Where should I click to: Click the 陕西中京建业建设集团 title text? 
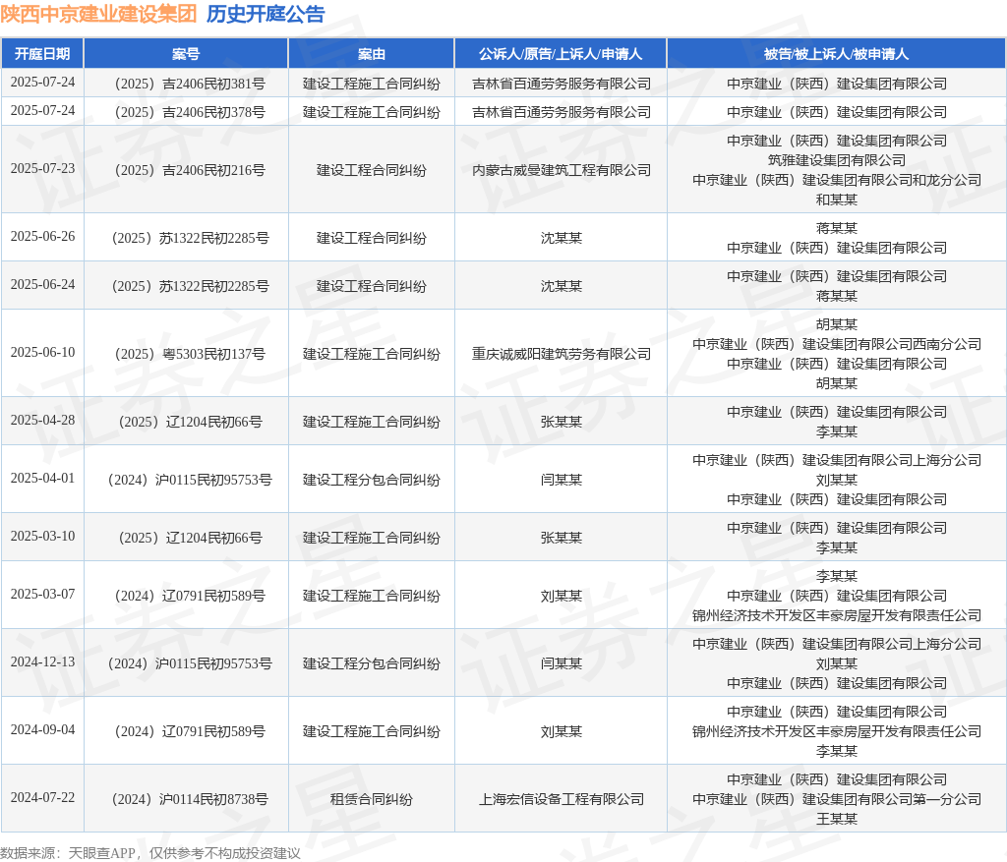(x=98, y=14)
